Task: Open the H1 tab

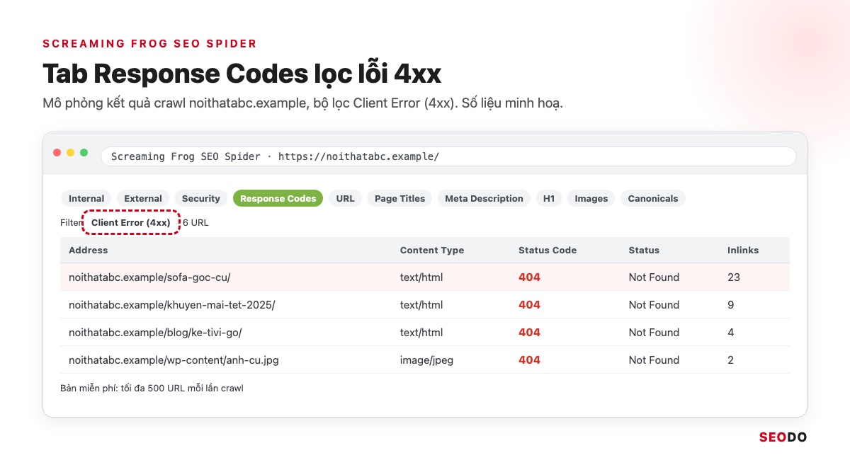Action: (549, 198)
